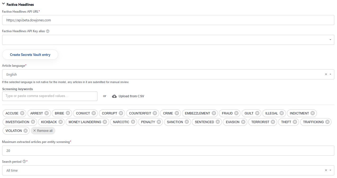The image size is (337, 178).
Task: Remove the CONVICT keyword chip
Action: (94, 113)
